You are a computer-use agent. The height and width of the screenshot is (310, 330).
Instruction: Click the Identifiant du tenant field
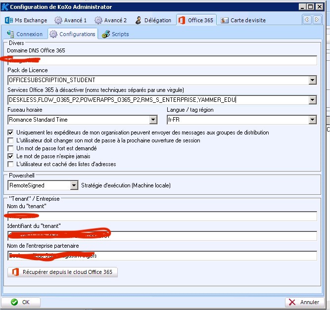(x=162, y=236)
